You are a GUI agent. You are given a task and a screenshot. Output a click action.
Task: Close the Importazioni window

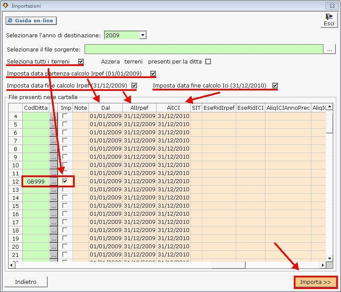332,6
